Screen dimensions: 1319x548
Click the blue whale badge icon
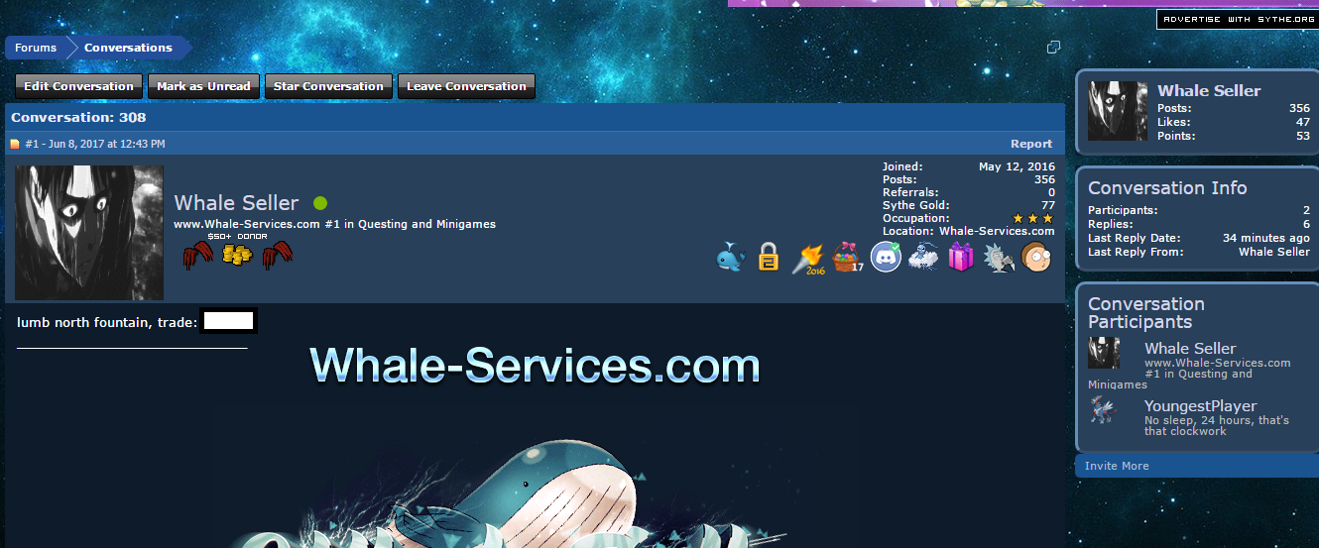(731, 257)
